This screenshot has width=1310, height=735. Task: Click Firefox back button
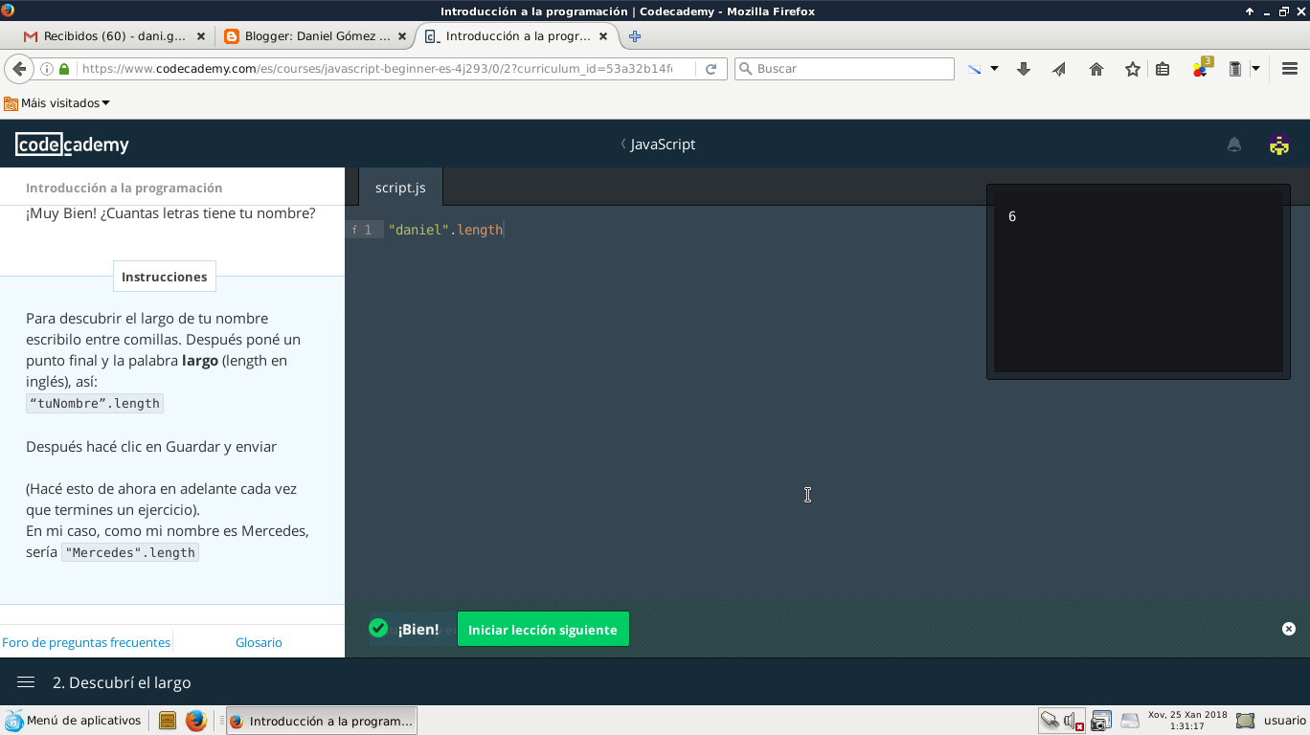(19, 69)
